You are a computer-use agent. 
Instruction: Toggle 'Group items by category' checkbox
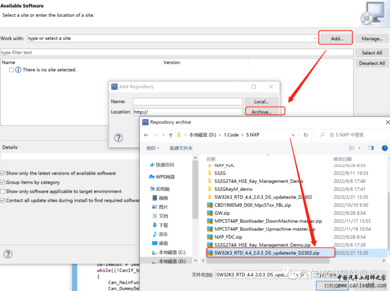coord(3,182)
